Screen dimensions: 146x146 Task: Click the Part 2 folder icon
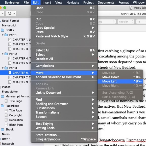[6, 54]
